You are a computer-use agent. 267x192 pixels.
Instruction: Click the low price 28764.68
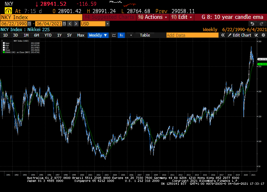click(139, 11)
